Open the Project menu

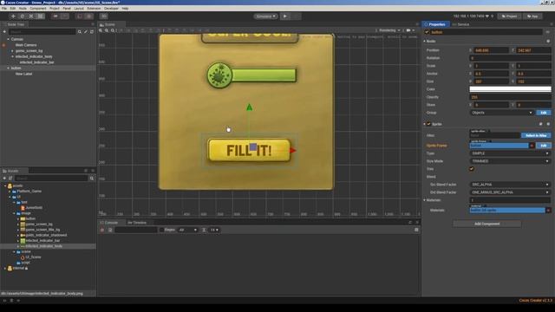point(55,8)
